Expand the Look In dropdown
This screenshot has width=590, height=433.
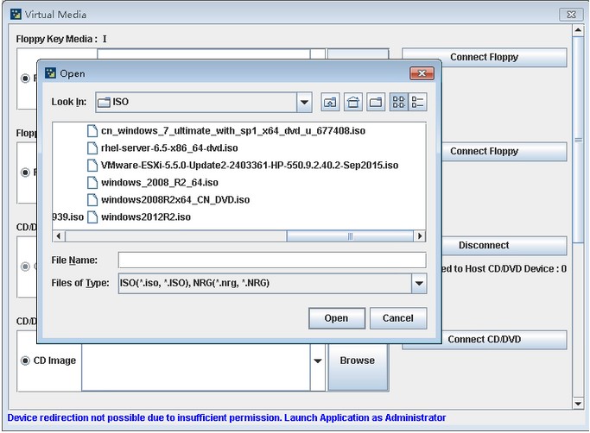tap(304, 103)
